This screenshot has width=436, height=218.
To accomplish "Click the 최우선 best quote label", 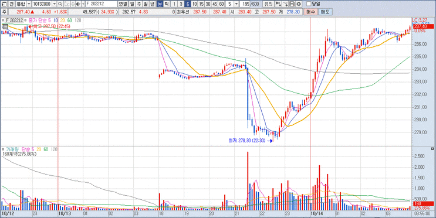I will (x=182, y=12).
